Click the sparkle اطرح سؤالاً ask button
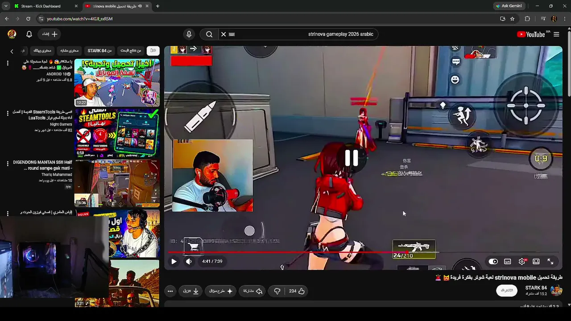 [221, 291]
